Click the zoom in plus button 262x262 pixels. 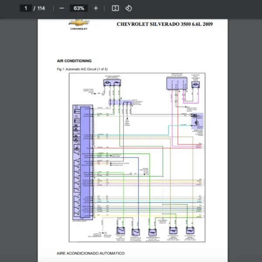[96, 8]
